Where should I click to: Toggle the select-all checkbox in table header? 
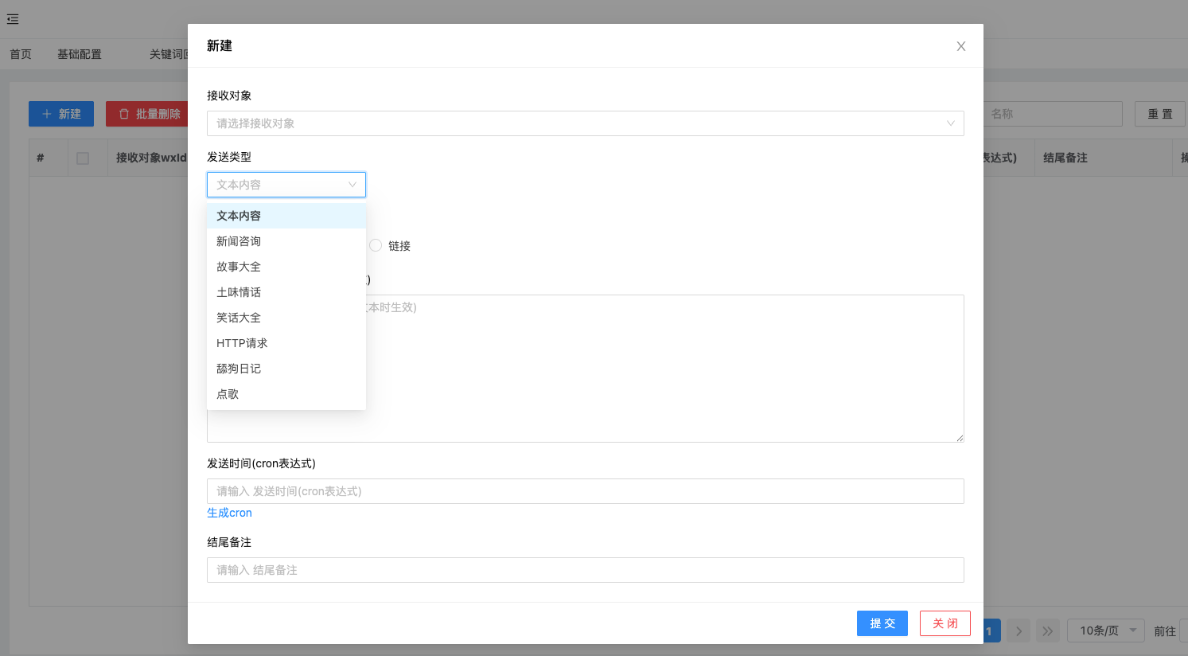point(83,158)
